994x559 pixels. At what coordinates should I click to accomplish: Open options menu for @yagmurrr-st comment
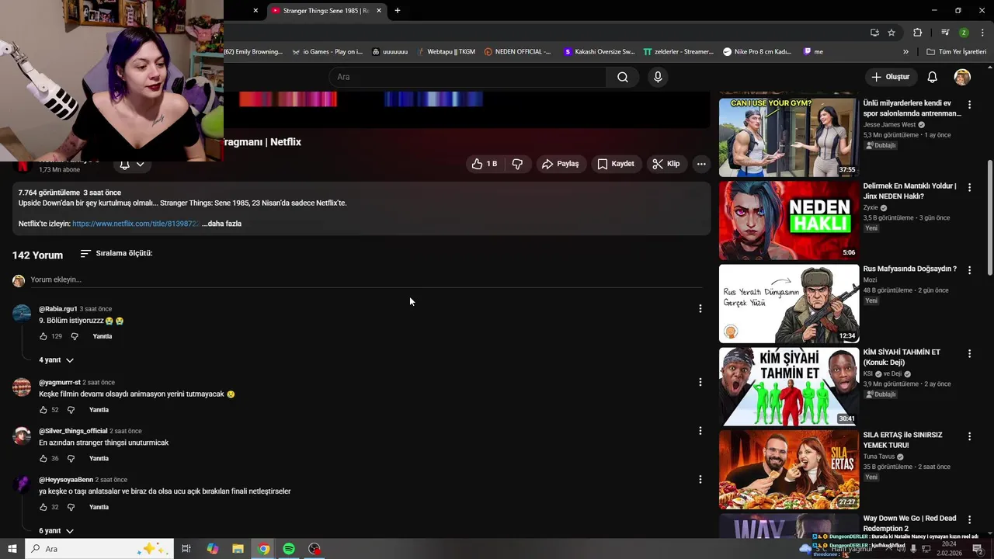pos(700,382)
